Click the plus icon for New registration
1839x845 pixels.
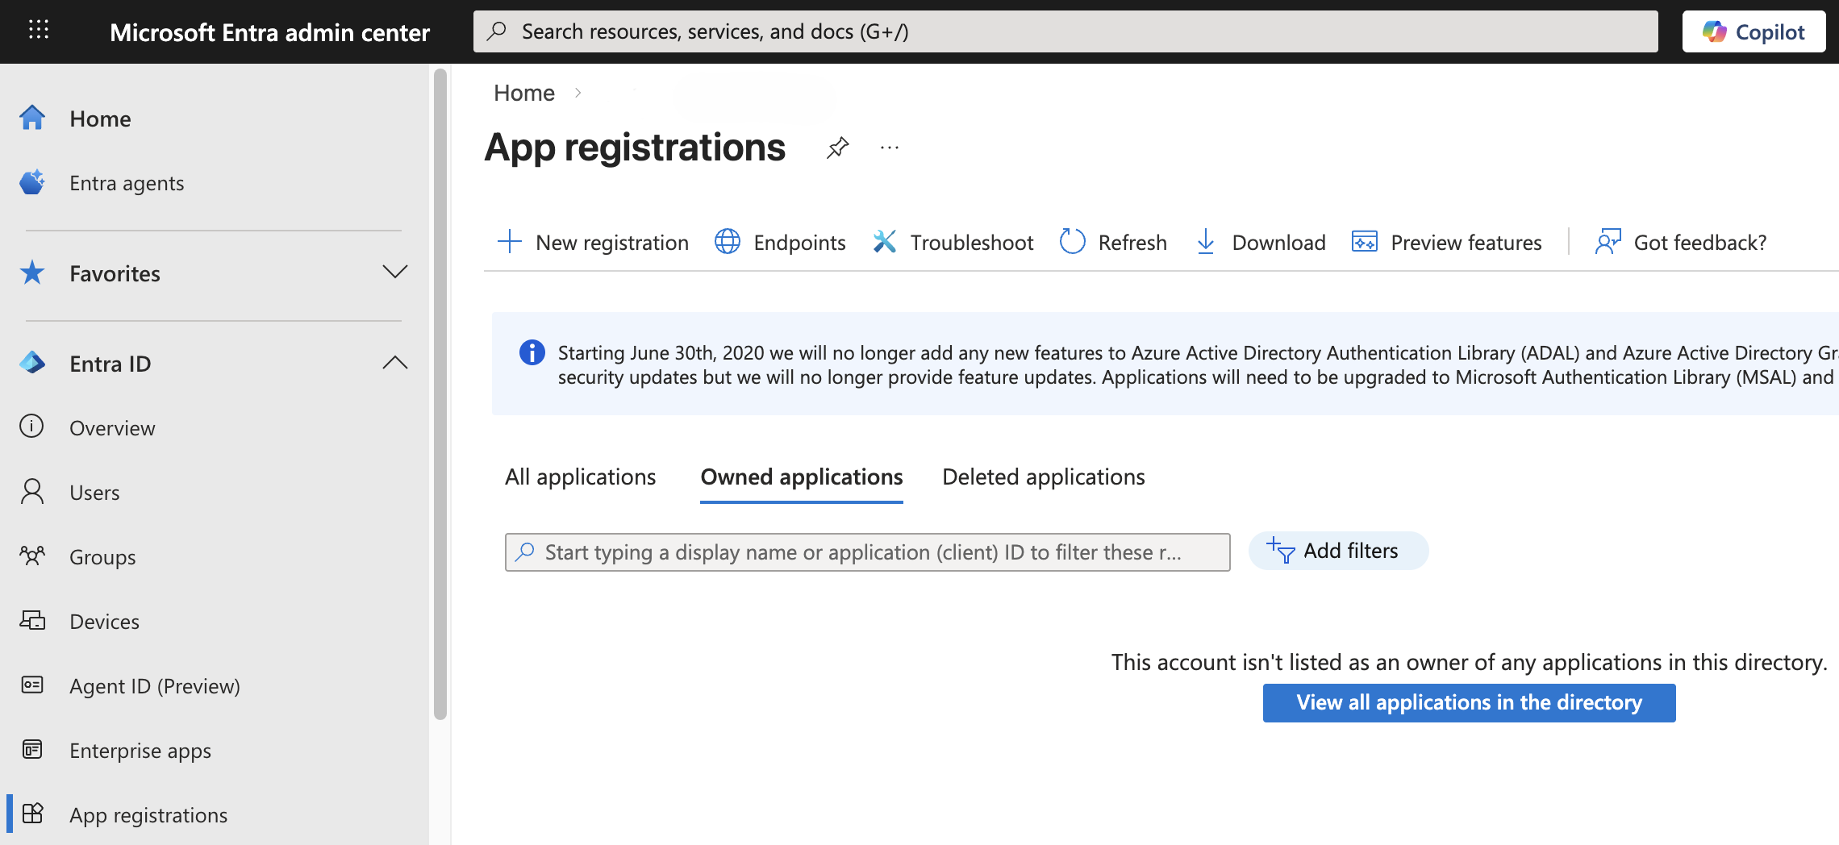pyautogui.click(x=510, y=242)
